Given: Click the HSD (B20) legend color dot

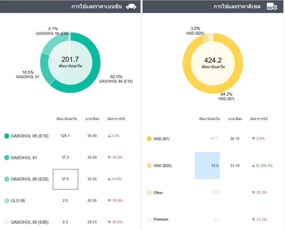Looking at the screenshot, I should [149, 166].
